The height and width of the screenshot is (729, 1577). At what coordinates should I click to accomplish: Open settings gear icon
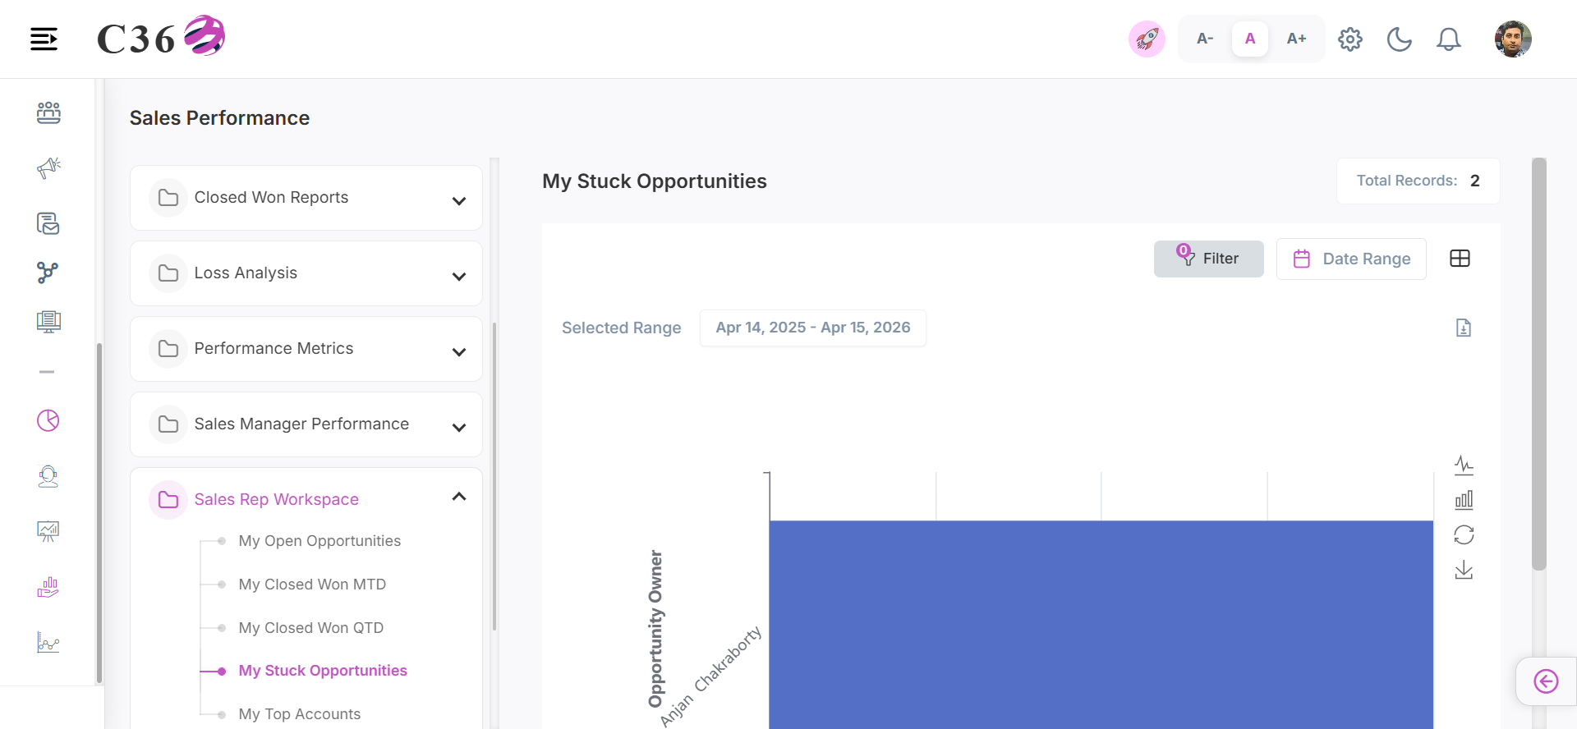[1350, 39]
